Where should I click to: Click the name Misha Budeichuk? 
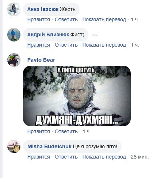[49, 146]
